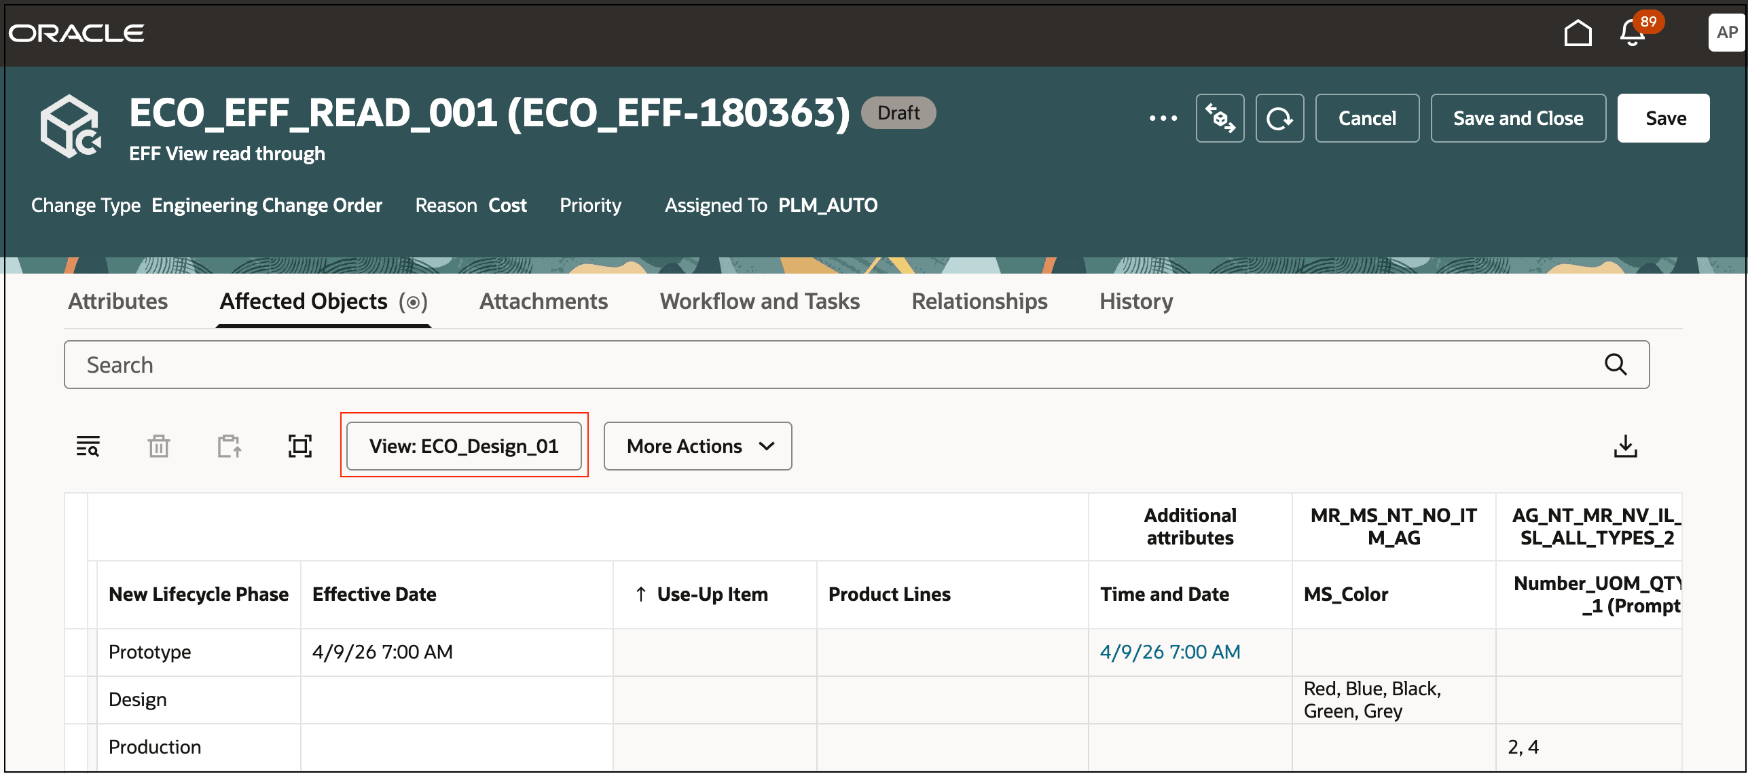The height and width of the screenshot is (774, 1748).
Task: Go to the Oracle home icon
Action: tap(1577, 33)
